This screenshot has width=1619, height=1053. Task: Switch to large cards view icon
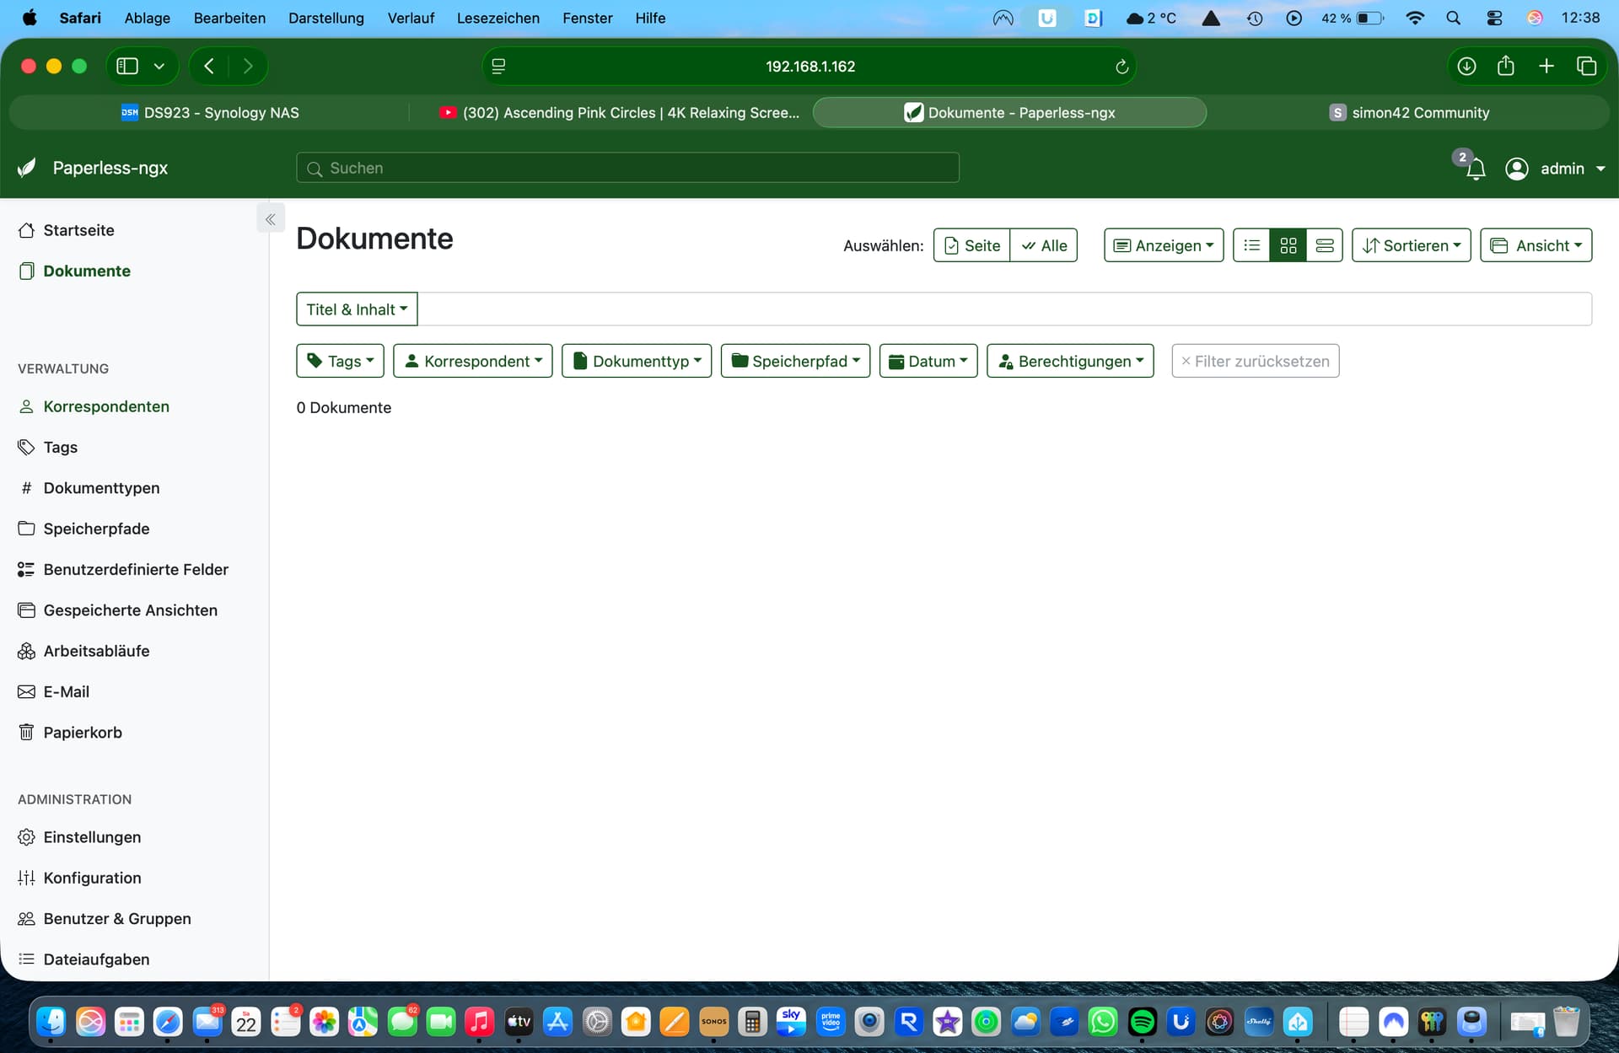click(x=1324, y=245)
